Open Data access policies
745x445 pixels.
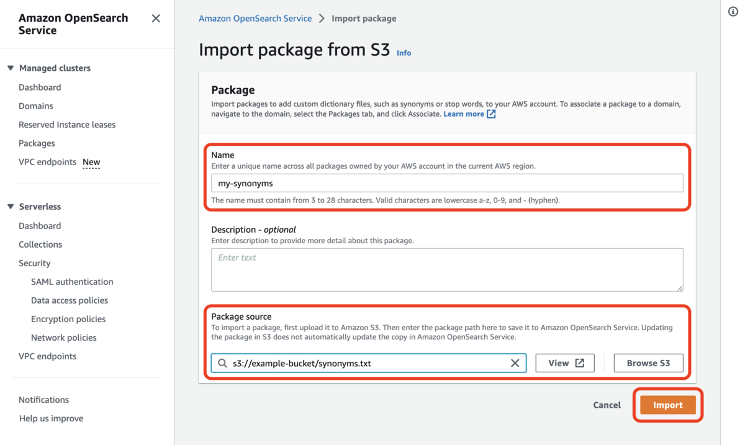point(70,300)
